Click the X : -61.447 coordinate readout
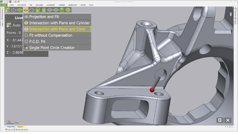 (x=15, y=40)
